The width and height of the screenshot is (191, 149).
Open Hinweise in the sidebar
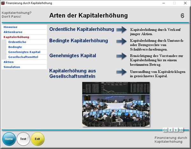pyautogui.click(x=11, y=27)
